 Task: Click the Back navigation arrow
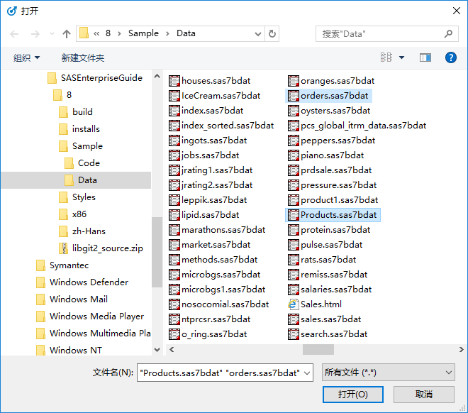click(x=15, y=33)
